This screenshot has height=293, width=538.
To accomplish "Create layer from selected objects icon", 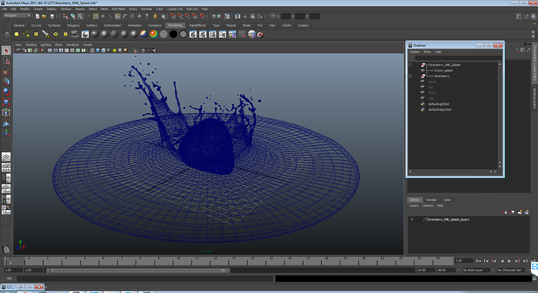I will [x=527, y=212].
